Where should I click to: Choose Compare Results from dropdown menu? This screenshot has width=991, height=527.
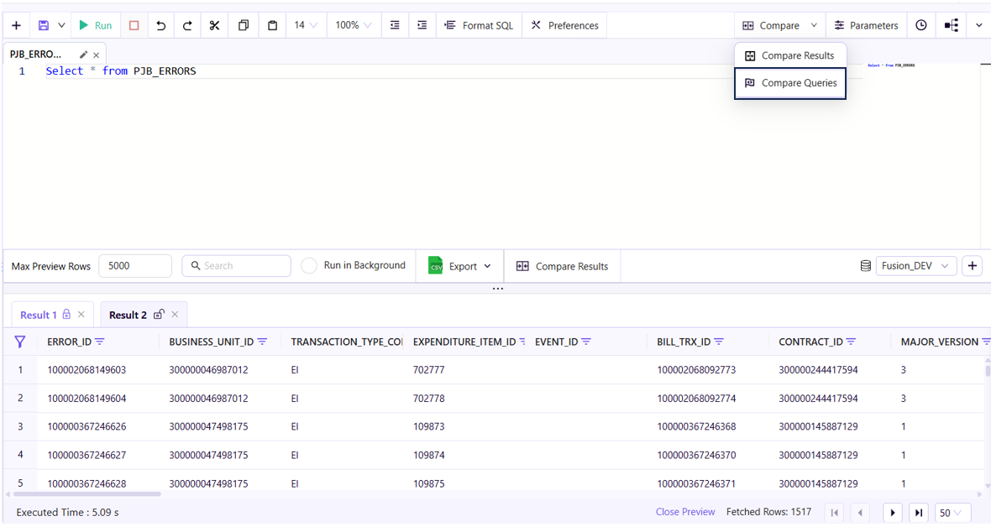[790, 55]
